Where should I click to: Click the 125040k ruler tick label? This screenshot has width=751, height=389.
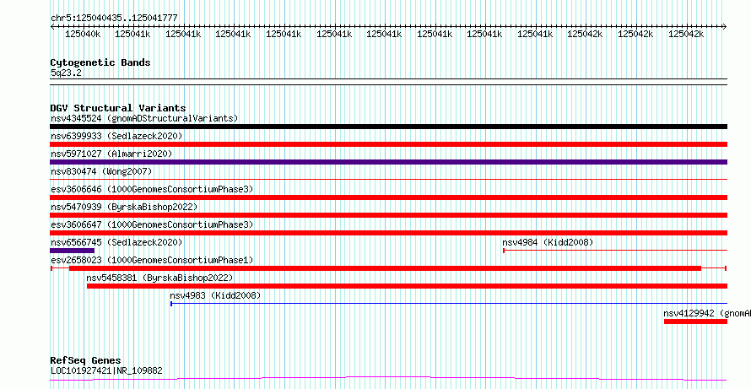83,34
